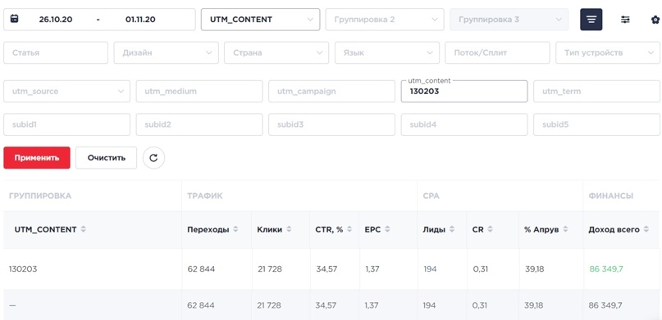Sort by Клики column arrows

[x=289, y=229]
